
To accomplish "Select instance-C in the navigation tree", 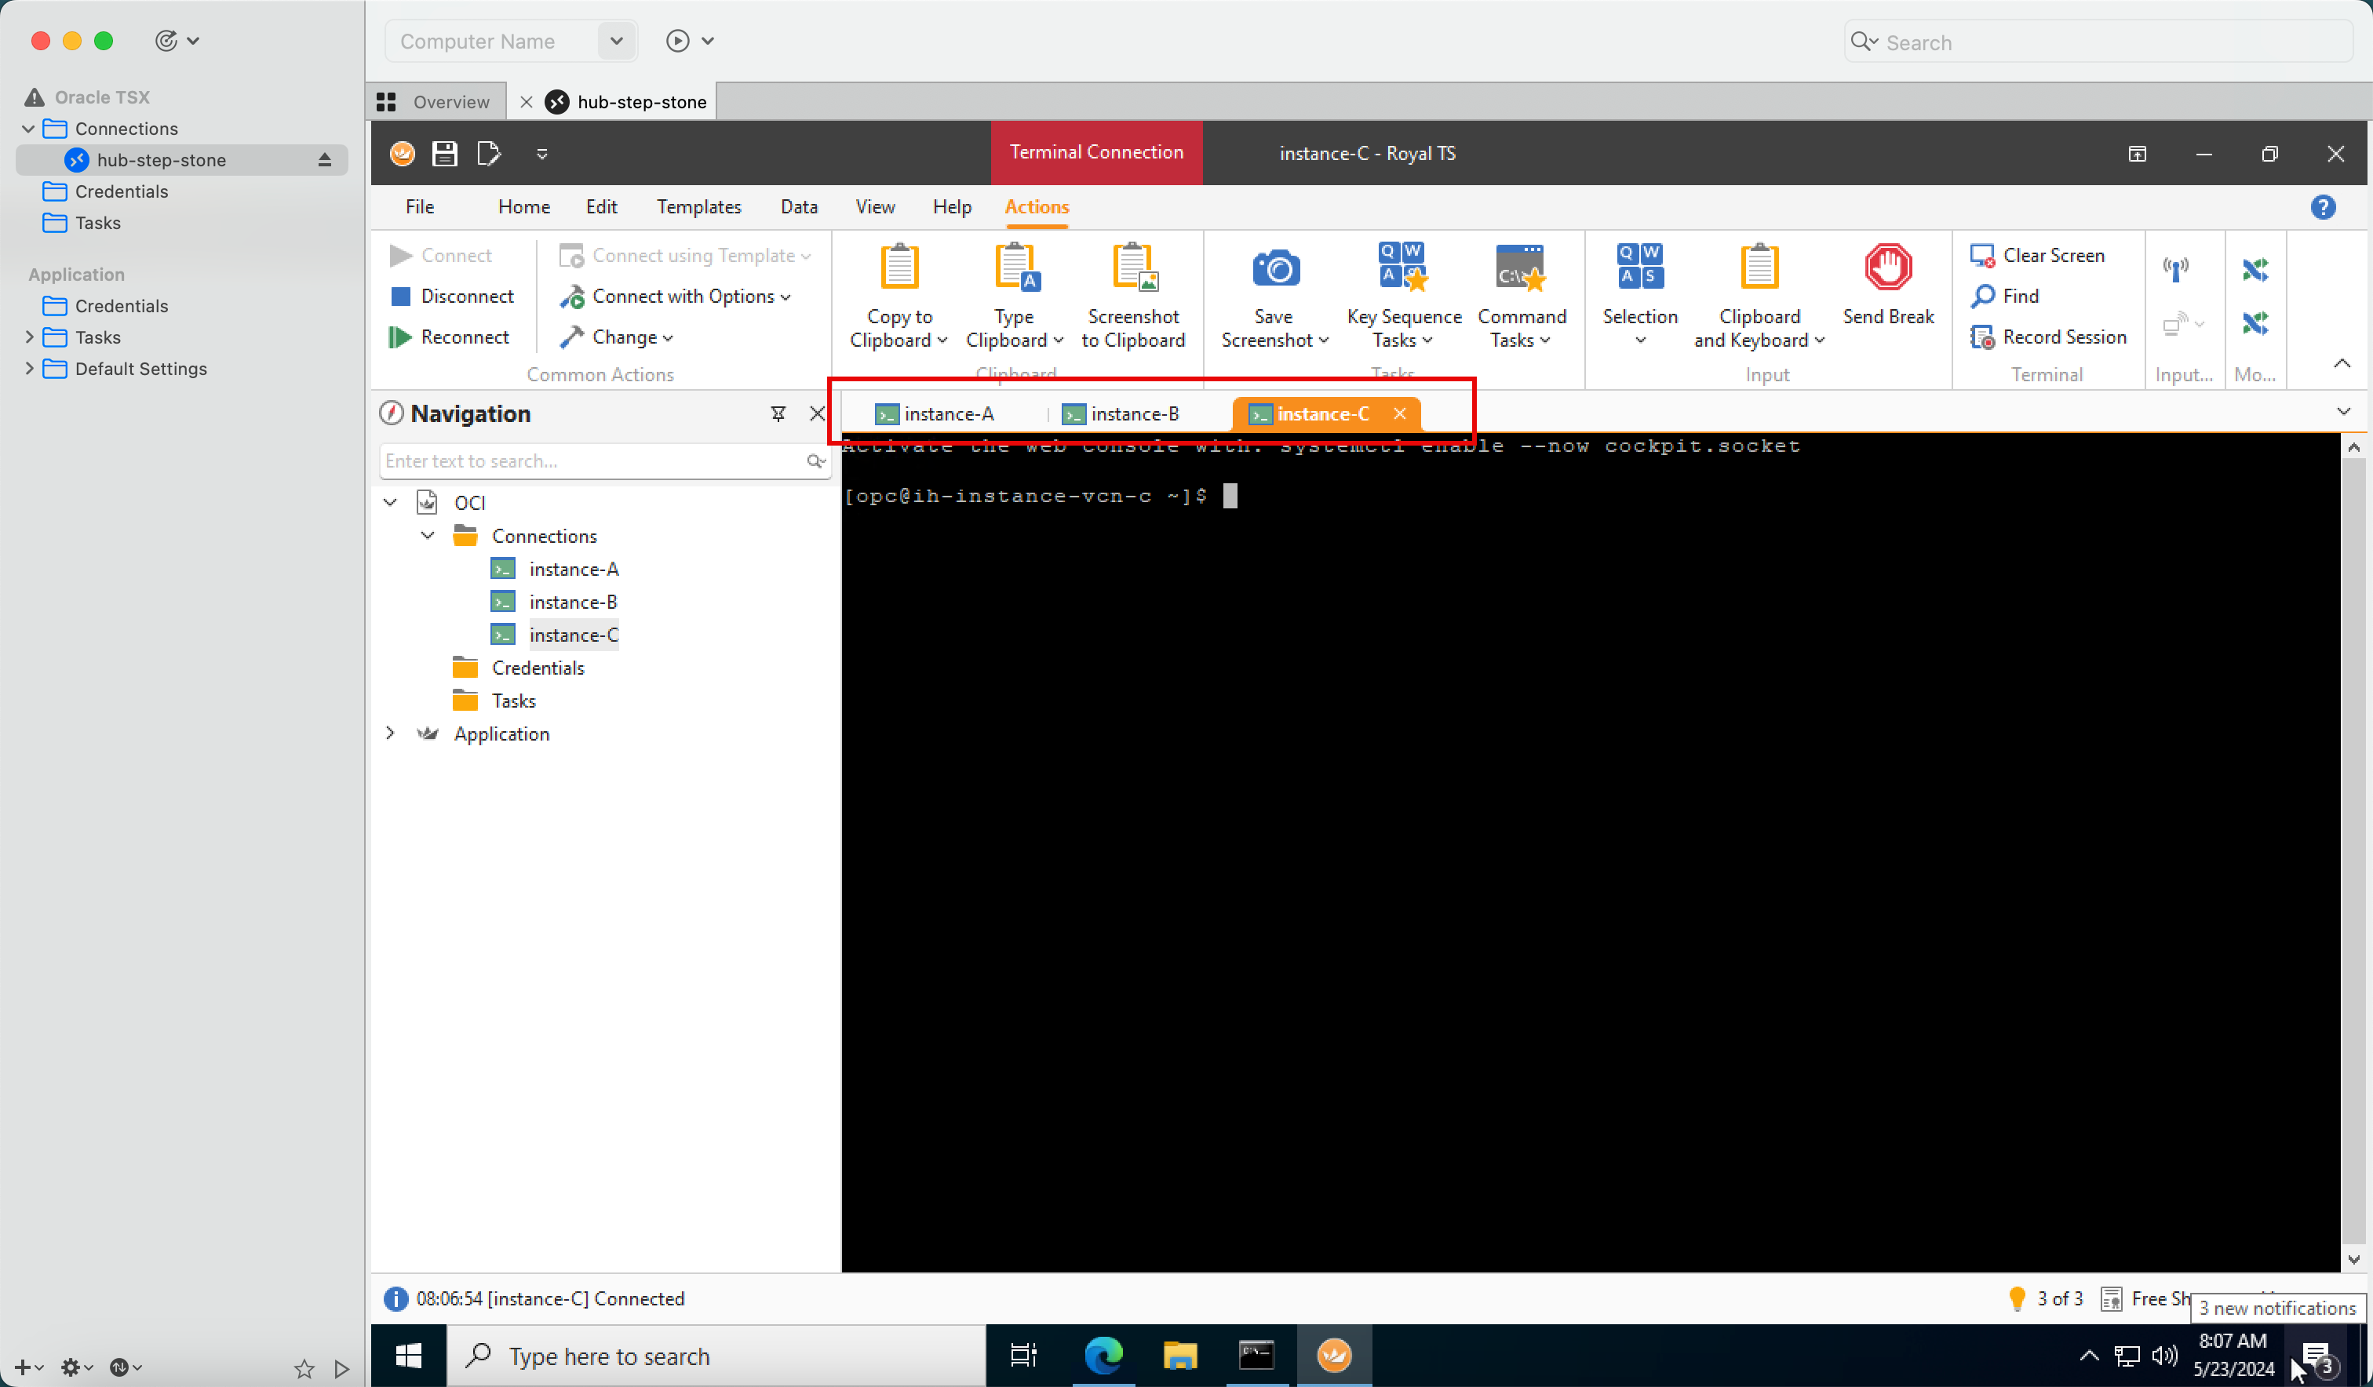I will (x=573, y=634).
